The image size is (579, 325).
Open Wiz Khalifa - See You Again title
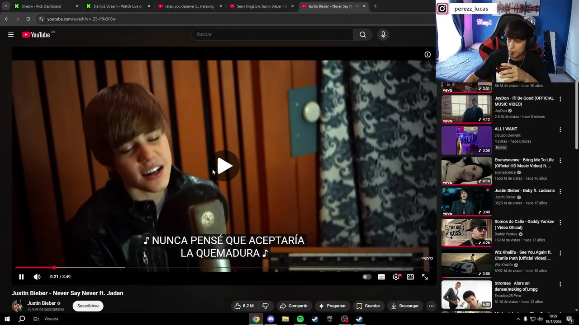[x=523, y=255]
